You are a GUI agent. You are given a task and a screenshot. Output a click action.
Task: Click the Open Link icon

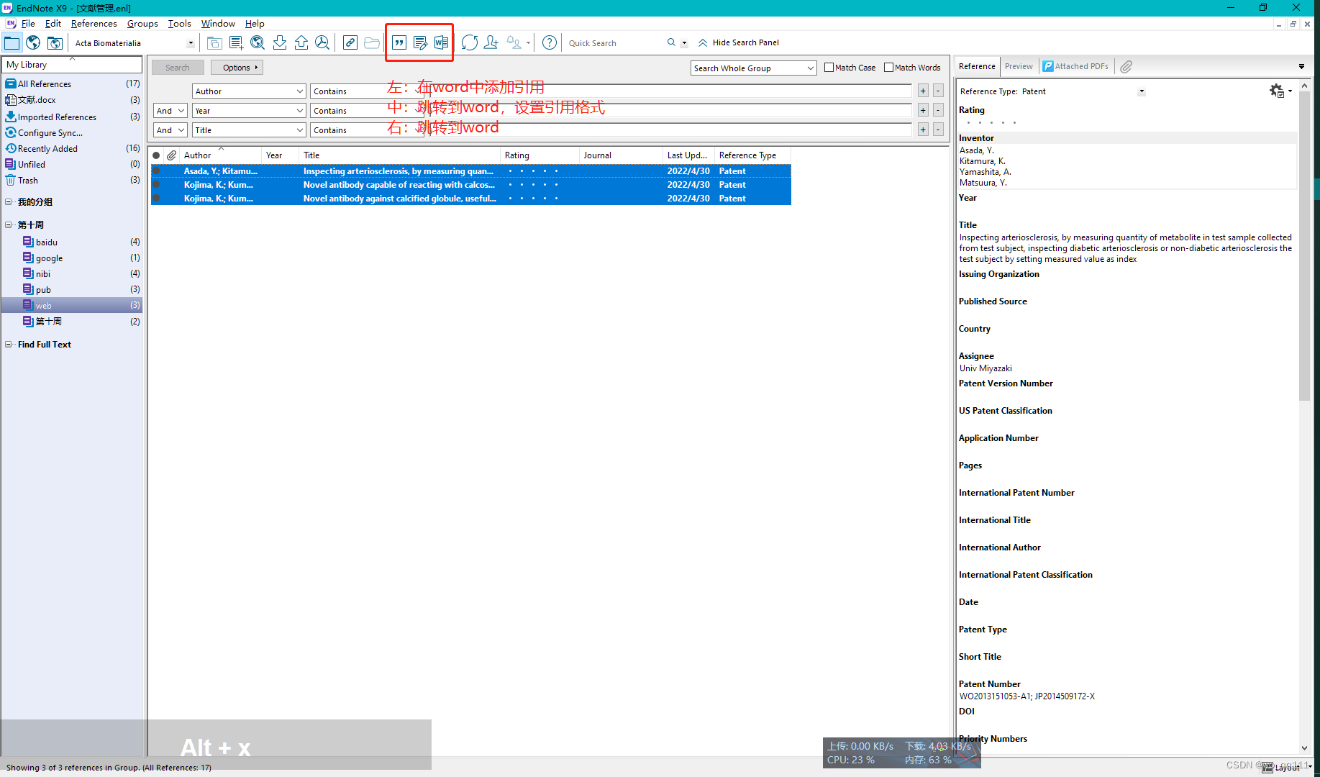click(350, 42)
